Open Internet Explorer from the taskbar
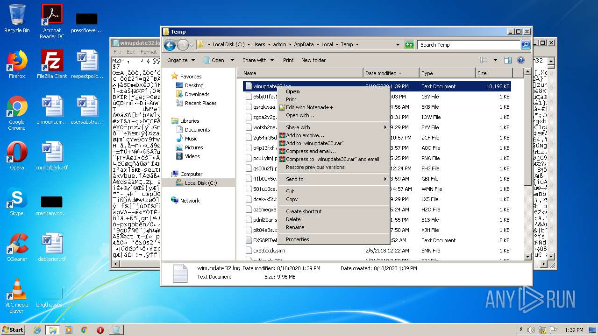The height and width of the screenshot is (336, 598). (x=37, y=330)
